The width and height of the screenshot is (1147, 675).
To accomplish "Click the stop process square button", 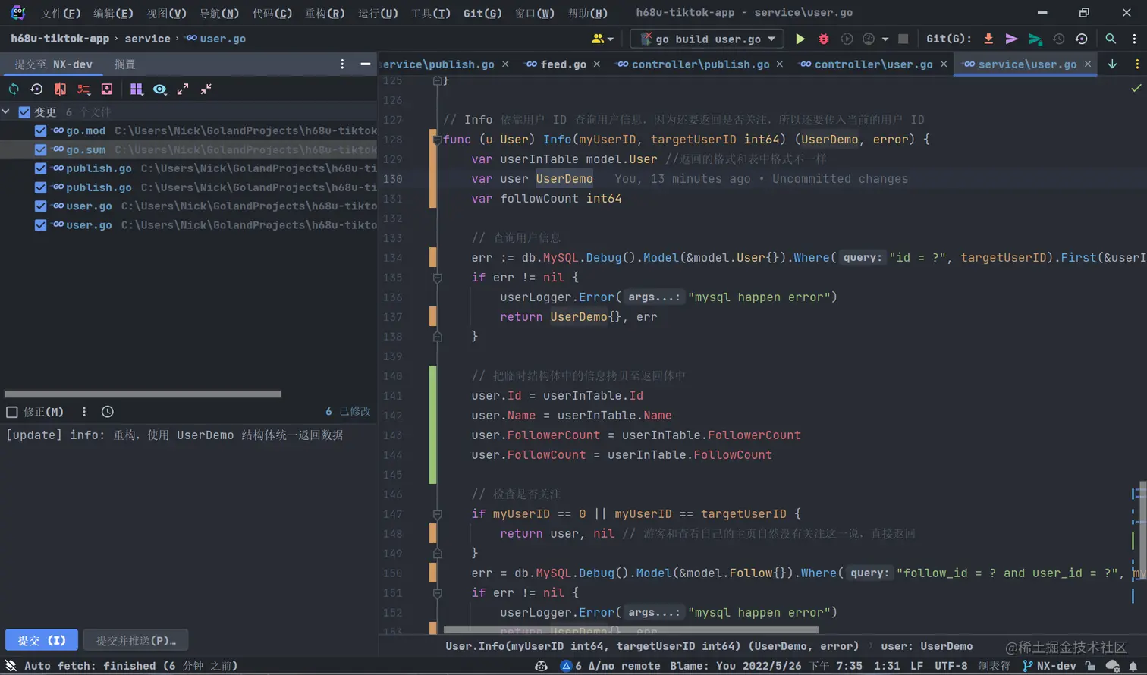I will (903, 39).
